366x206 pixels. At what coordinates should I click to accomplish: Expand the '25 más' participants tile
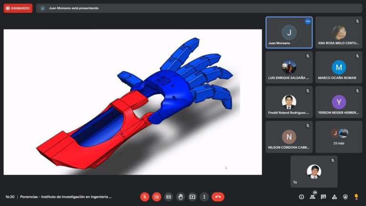coord(339,136)
